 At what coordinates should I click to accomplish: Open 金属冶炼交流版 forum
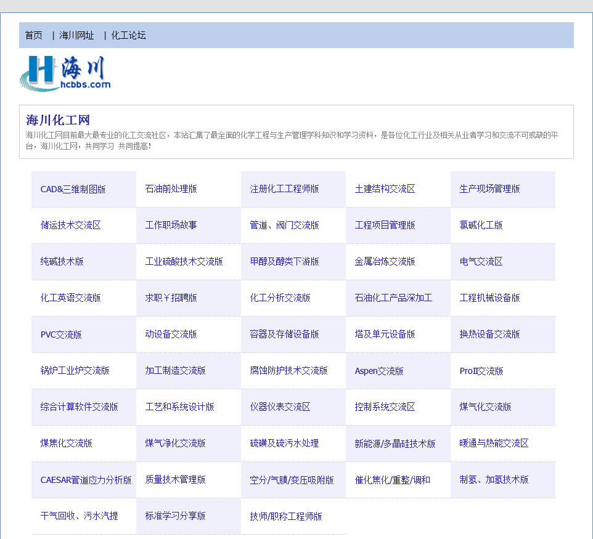point(385,262)
